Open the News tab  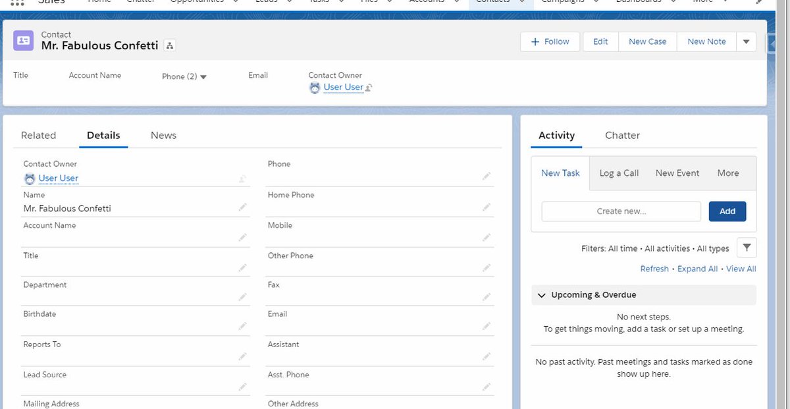click(x=163, y=135)
